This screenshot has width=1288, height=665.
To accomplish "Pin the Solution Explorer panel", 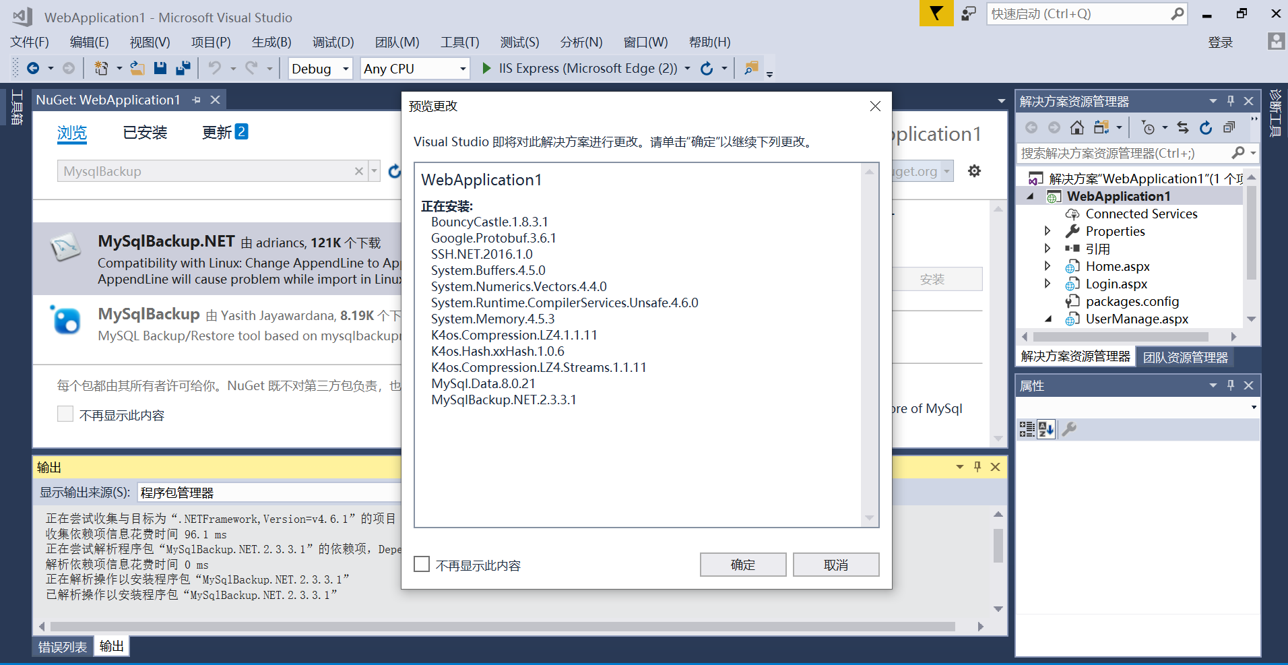I will pos(1231,101).
